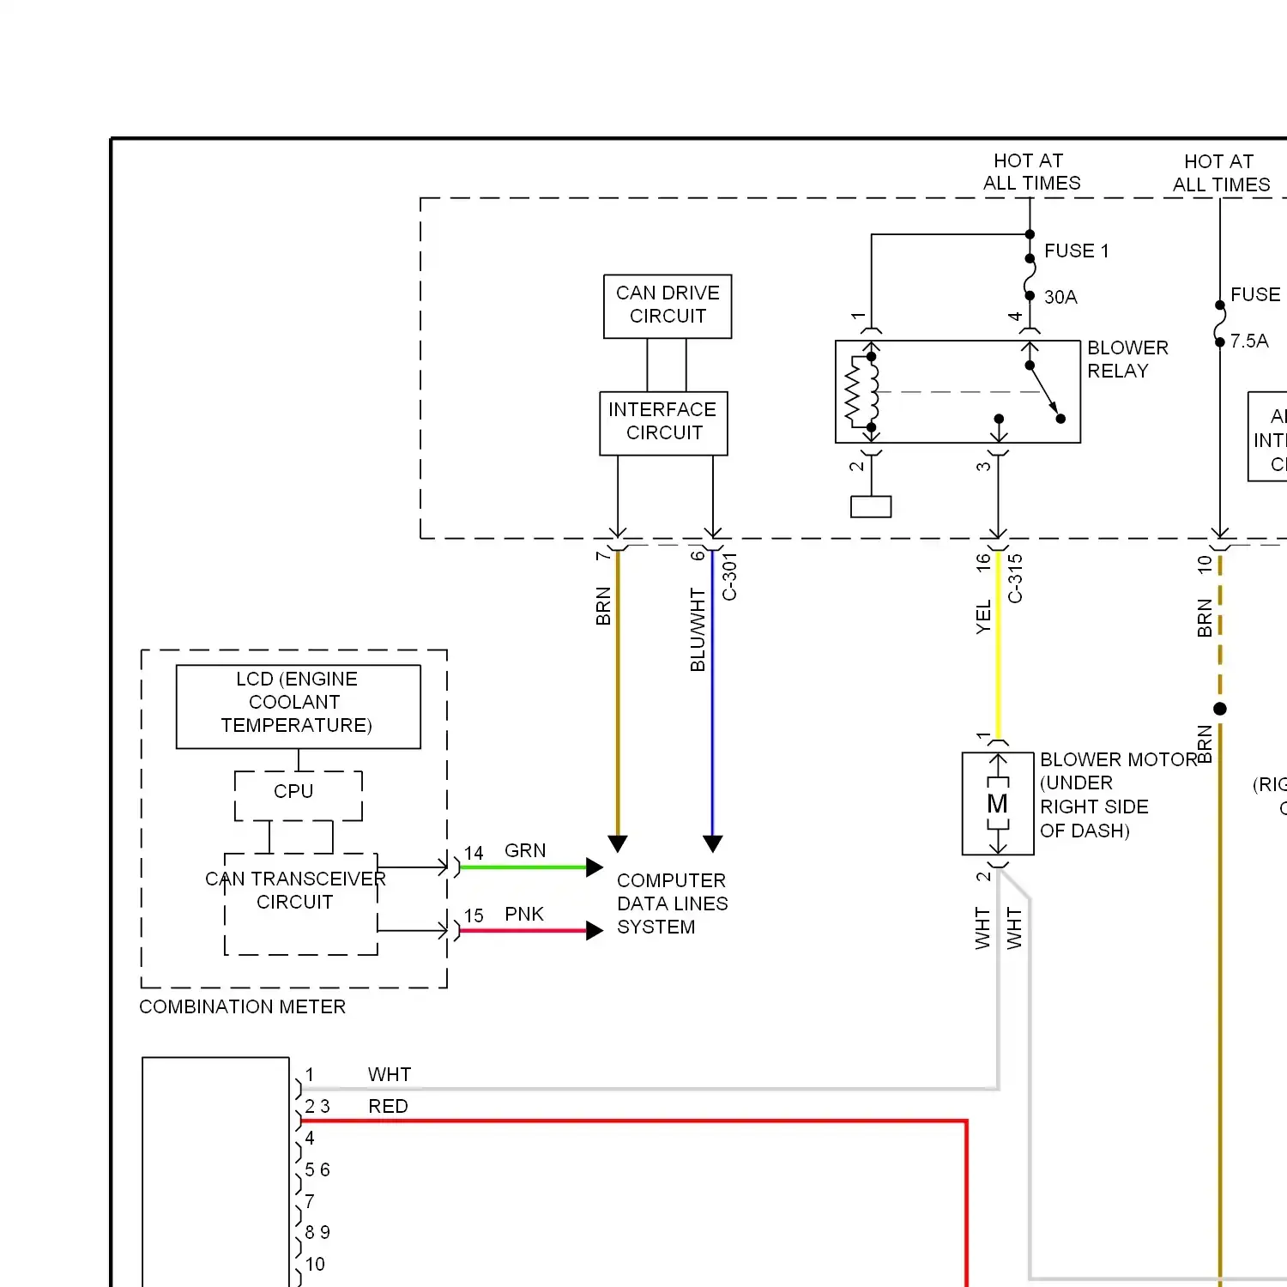
Task: Click the pink PNK wire
Action: [523, 931]
